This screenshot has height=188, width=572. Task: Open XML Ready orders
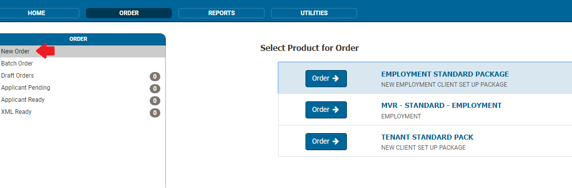point(16,111)
